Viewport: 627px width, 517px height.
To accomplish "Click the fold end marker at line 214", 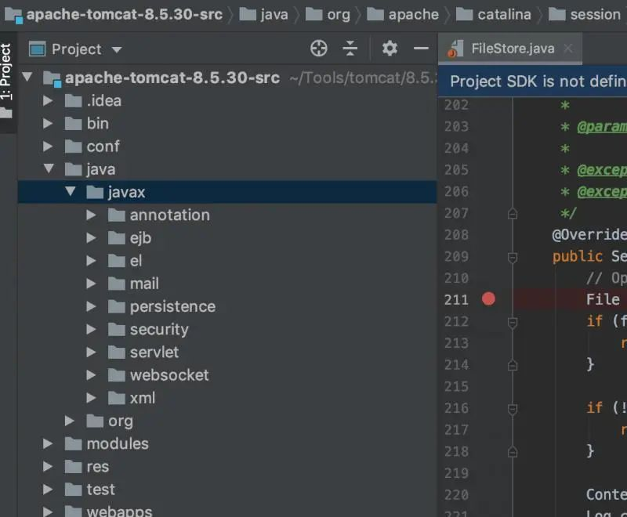I will pos(513,365).
